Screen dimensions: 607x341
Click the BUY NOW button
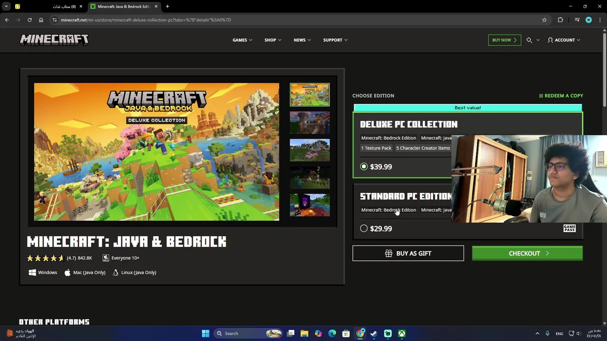504,40
